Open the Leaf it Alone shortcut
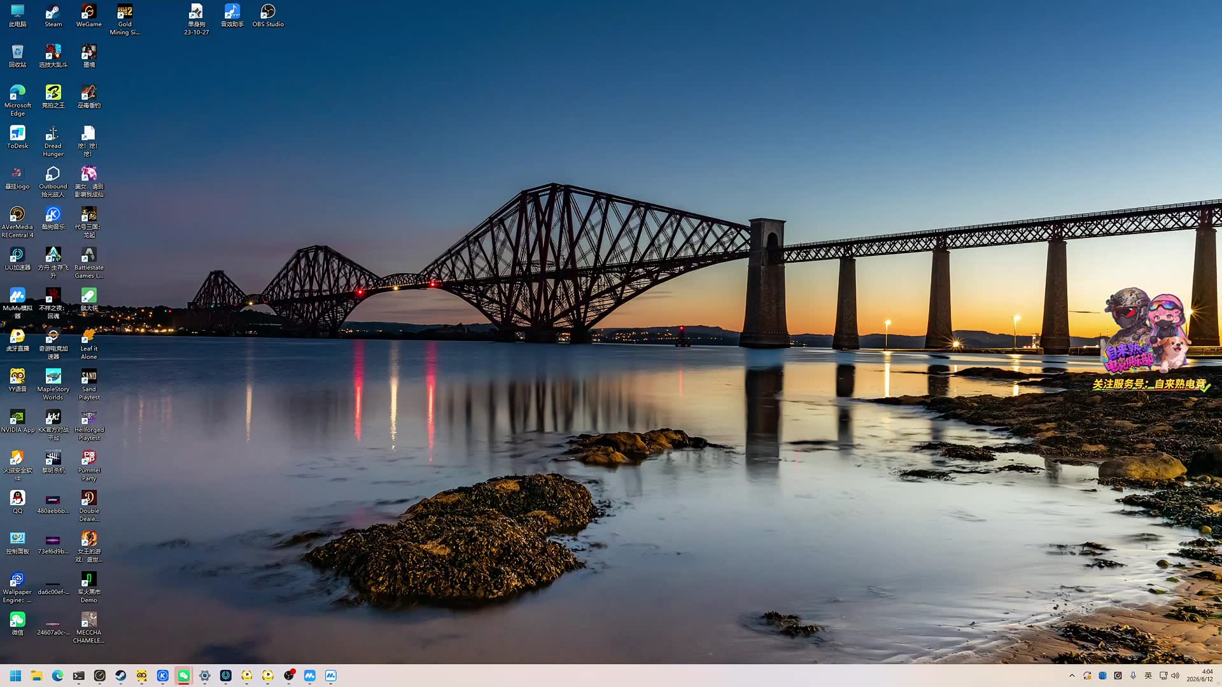Viewport: 1222px width, 687px height. pyautogui.click(x=88, y=343)
